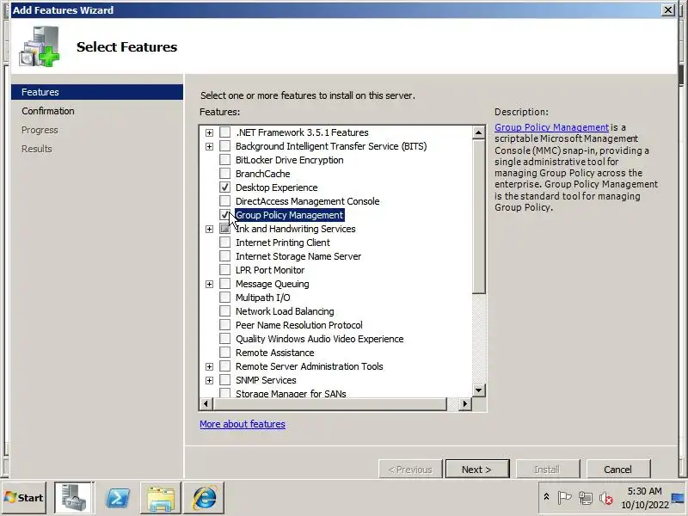Open Windows Explorer folder icon on taskbar

tap(161, 498)
